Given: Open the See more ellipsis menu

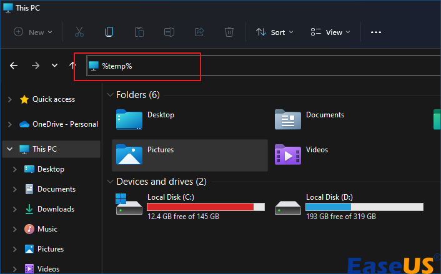Looking at the screenshot, I should tap(375, 32).
